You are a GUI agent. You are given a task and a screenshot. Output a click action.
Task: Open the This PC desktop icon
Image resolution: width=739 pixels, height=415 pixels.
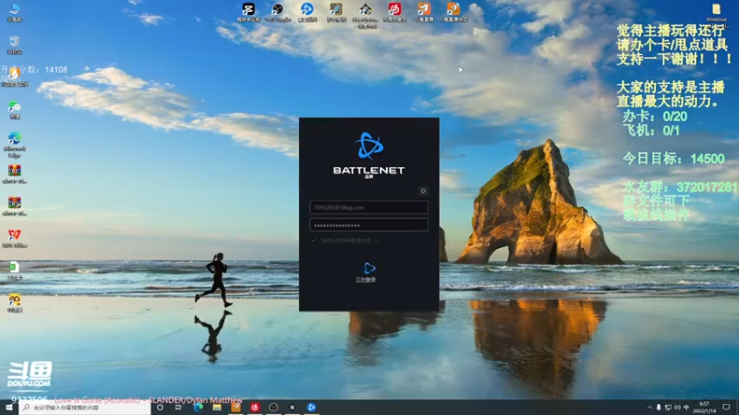pos(15,13)
